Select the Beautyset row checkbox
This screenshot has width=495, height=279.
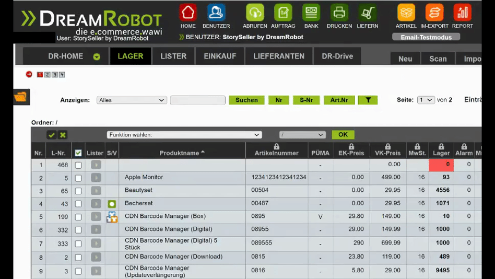(78, 191)
